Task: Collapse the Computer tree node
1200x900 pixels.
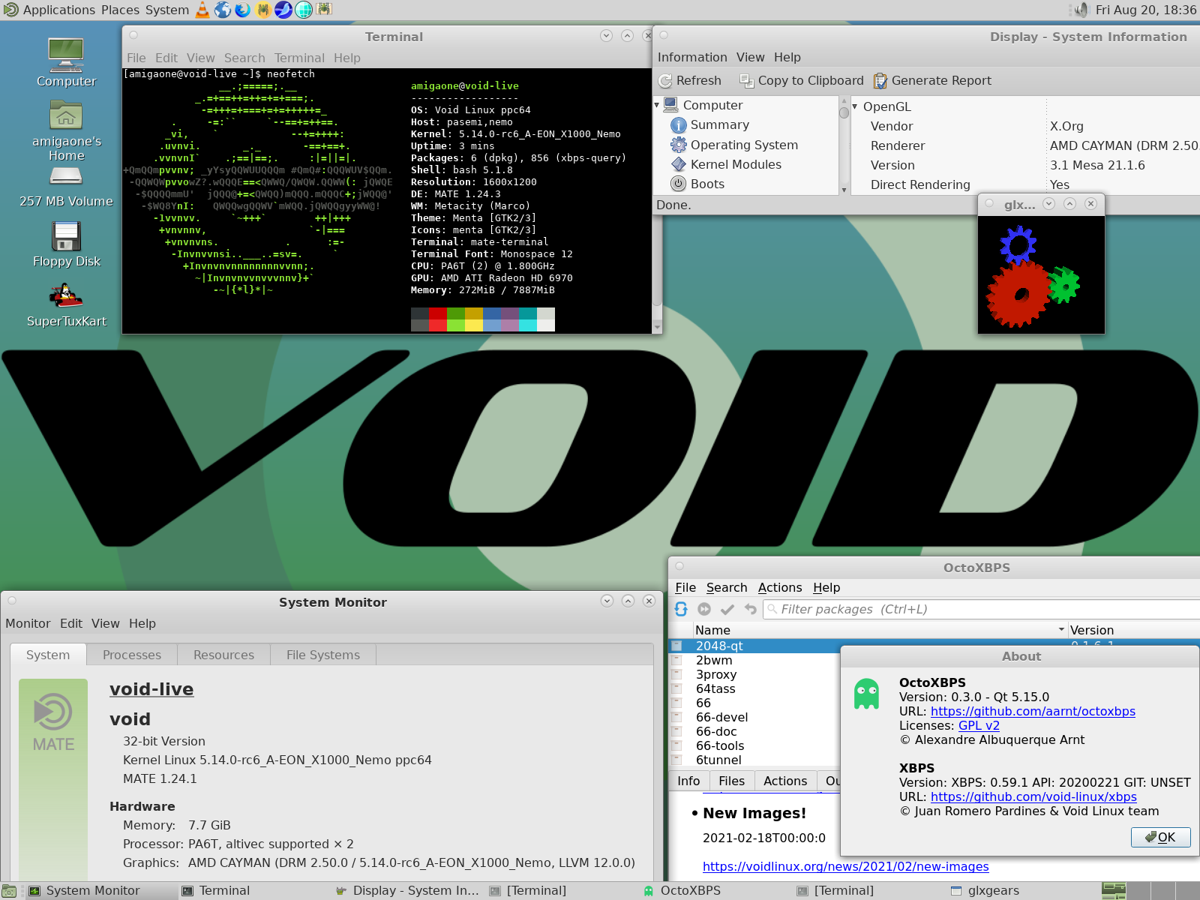Action: click(657, 105)
